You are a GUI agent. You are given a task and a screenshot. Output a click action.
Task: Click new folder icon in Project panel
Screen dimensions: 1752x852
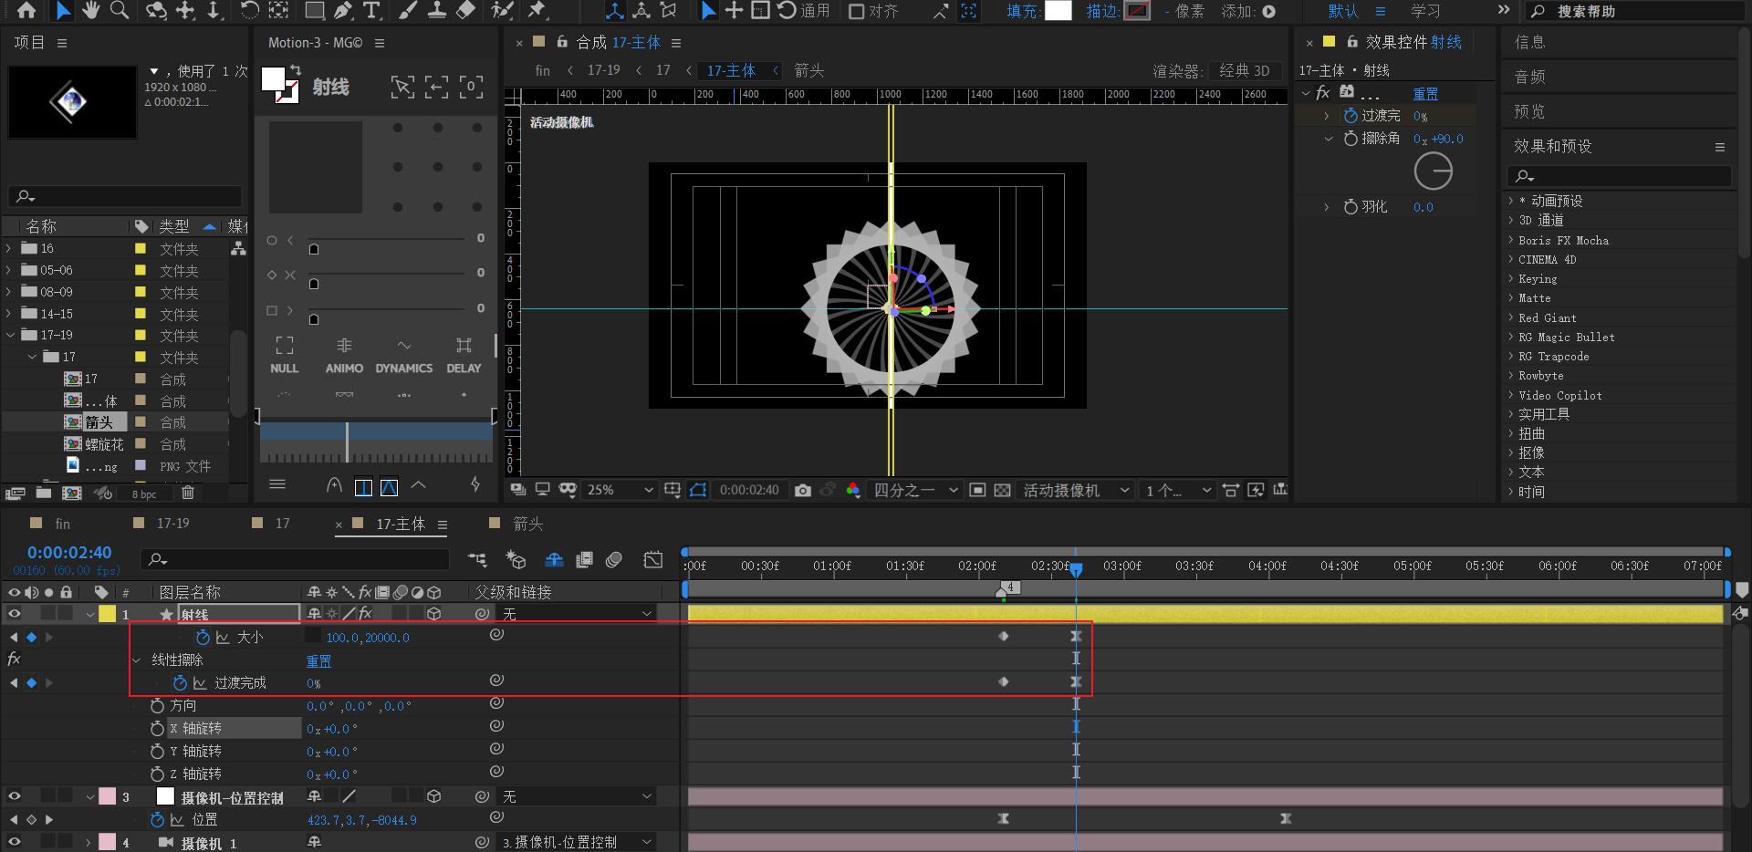click(44, 493)
